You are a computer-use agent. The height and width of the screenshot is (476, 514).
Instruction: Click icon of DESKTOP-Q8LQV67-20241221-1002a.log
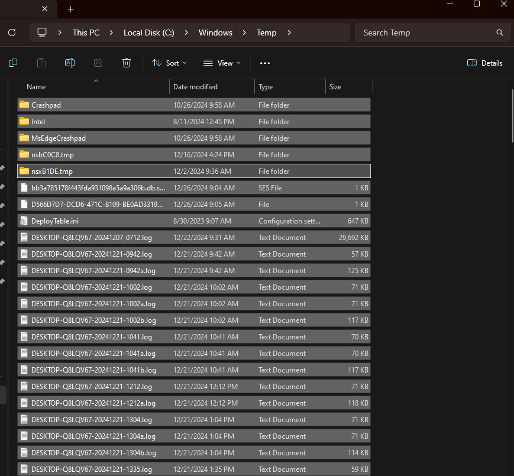(x=24, y=303)
